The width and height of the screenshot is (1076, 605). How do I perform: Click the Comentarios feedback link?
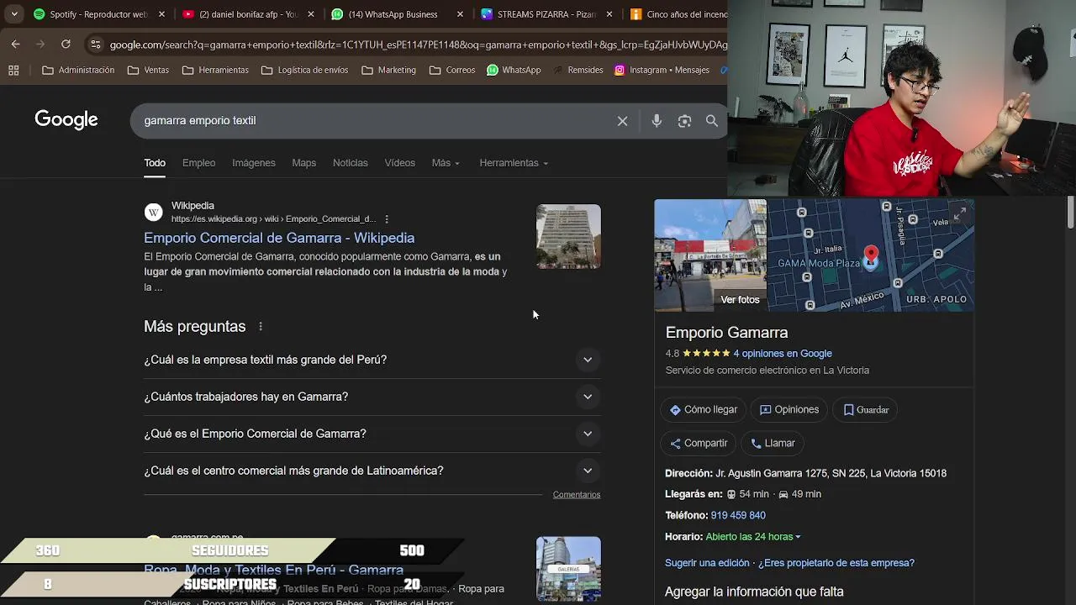pyautogui.click(x=577, y=495)
